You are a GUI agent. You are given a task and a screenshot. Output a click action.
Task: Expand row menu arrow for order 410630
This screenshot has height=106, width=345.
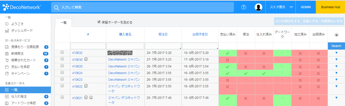pyautogui.click(x=336, y=60)
